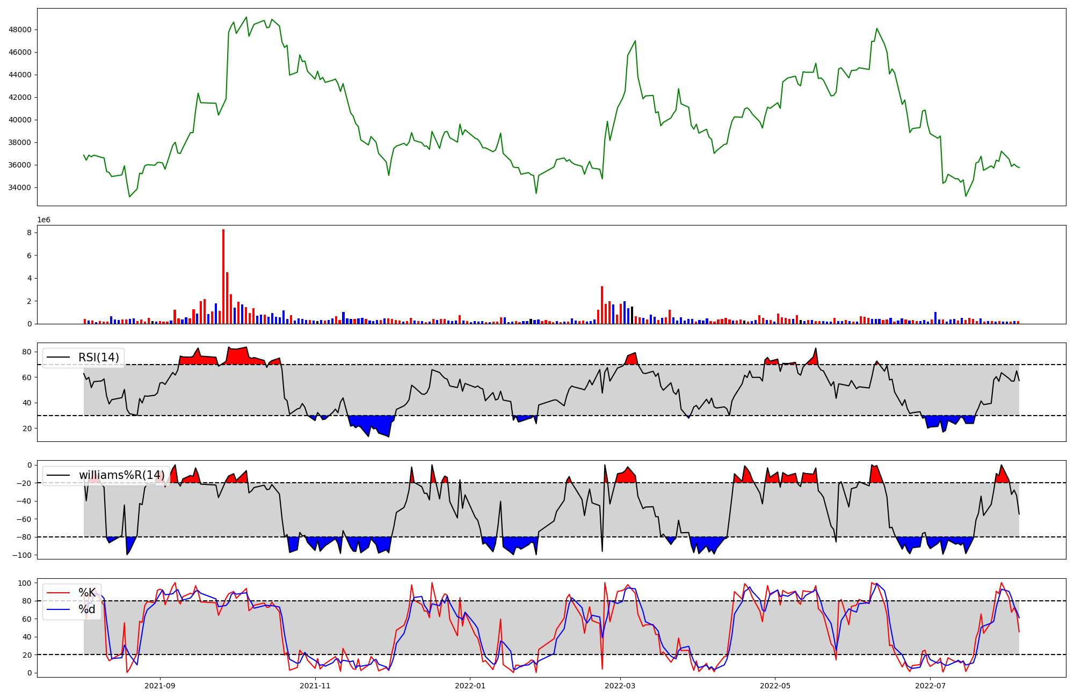Click the williams%R(14) legend entry
The image size is (1074, 698).
click(121, 475)
